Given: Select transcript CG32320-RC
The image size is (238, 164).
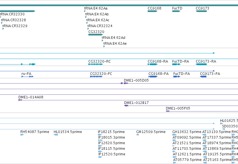Looking at the screenshot, I should (x=96, y=64).
